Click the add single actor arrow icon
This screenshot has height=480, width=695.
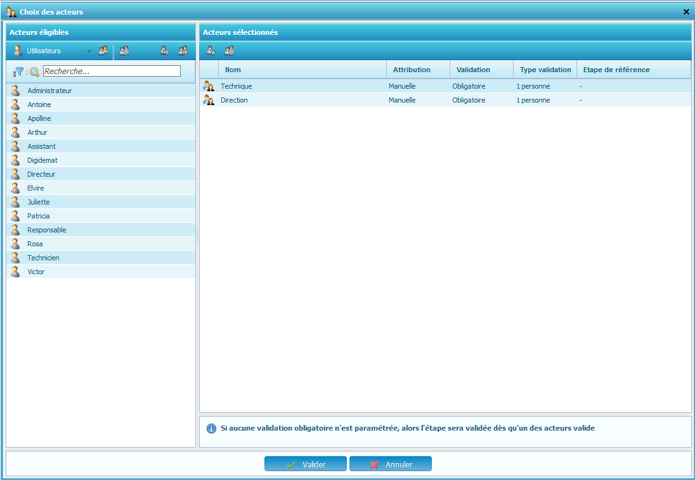(x=164, y=51)
